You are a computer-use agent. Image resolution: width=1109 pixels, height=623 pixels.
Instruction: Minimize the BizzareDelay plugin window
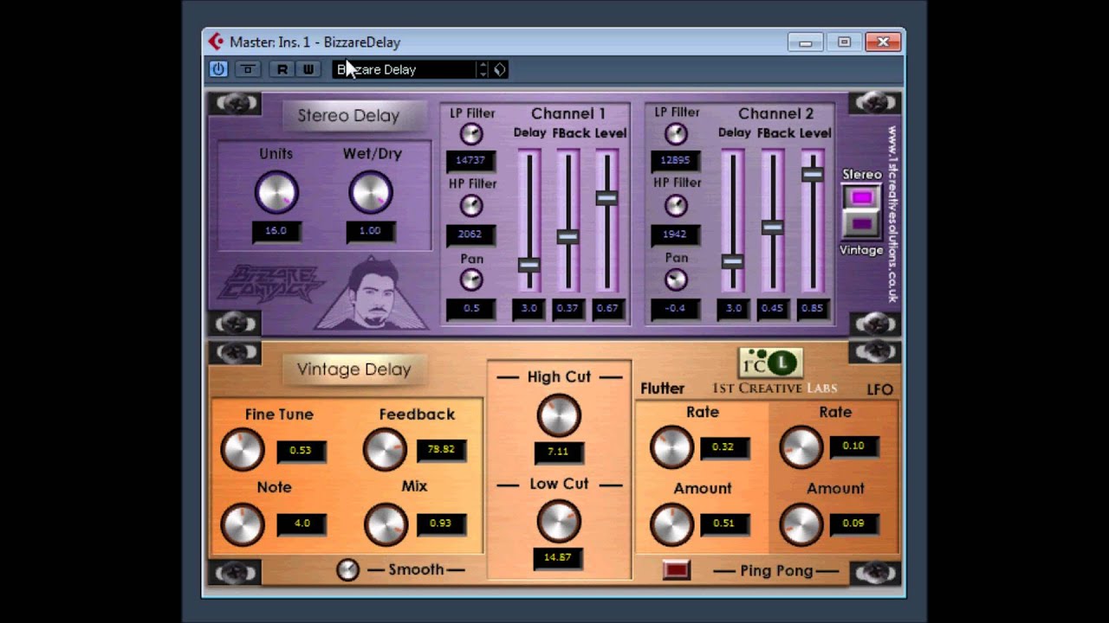806,42
